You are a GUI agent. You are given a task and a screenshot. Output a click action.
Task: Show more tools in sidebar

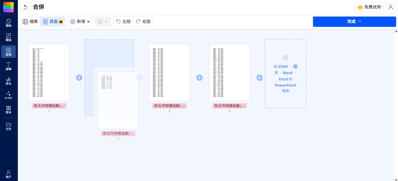[8, 110]
